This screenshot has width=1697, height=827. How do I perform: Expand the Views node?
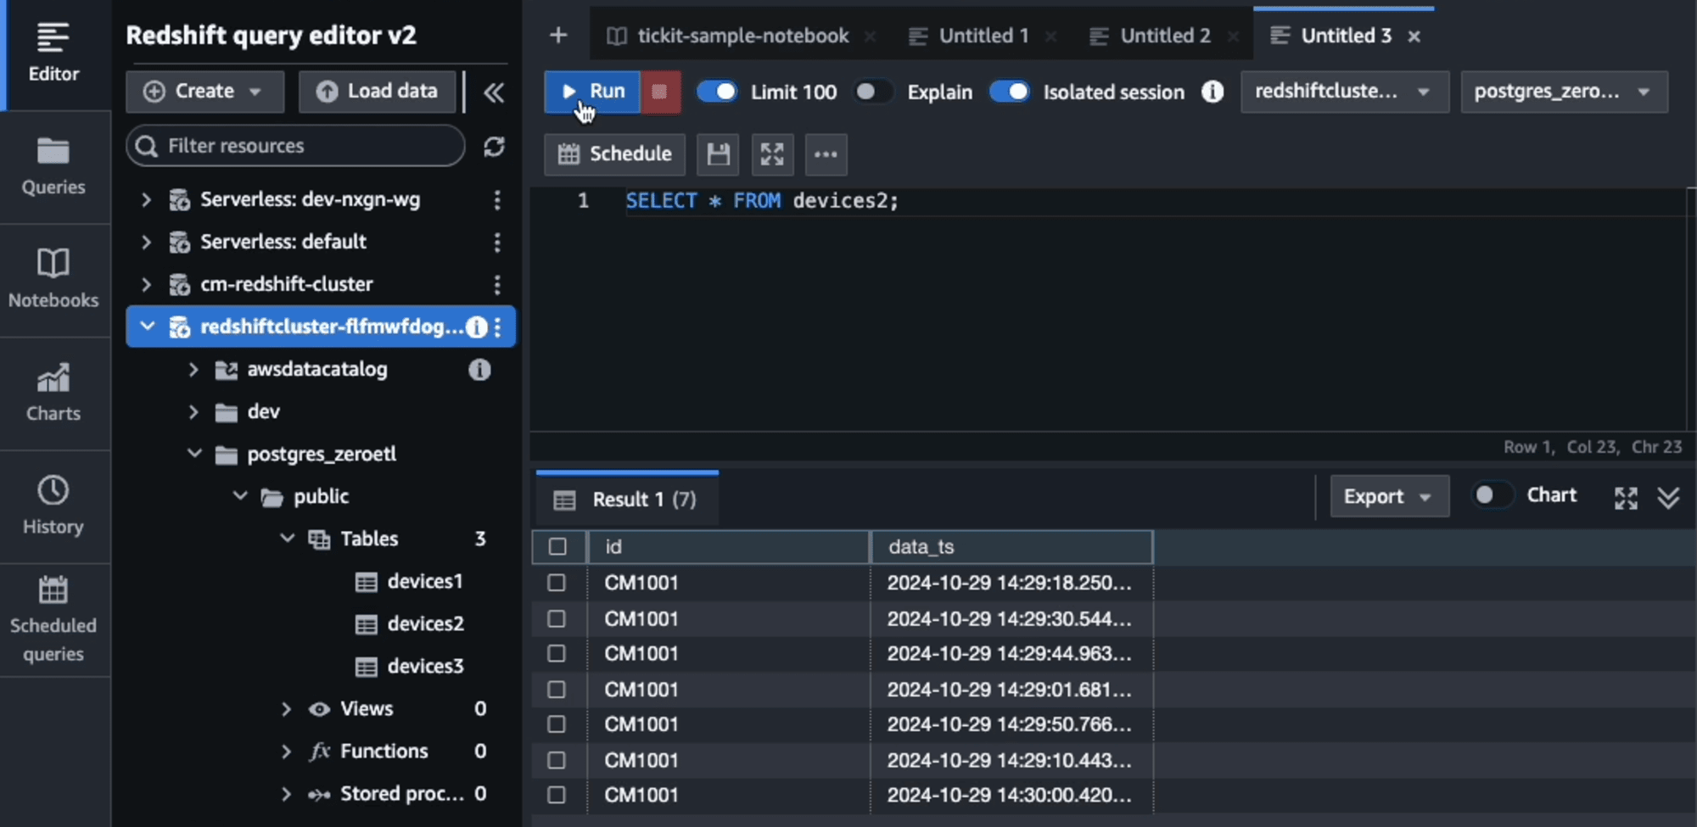click(286, 708)
